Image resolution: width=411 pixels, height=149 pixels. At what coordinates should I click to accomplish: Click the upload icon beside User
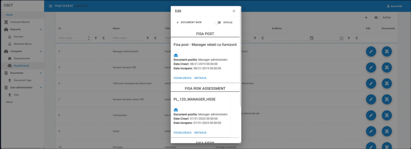click(10, 95)
